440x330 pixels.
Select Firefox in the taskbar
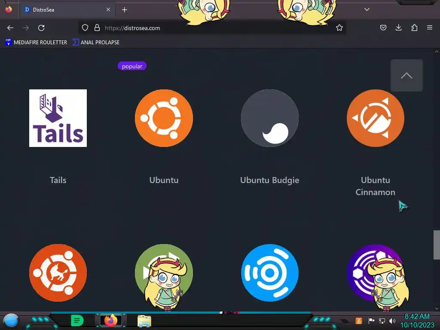[x=111, y=321]
